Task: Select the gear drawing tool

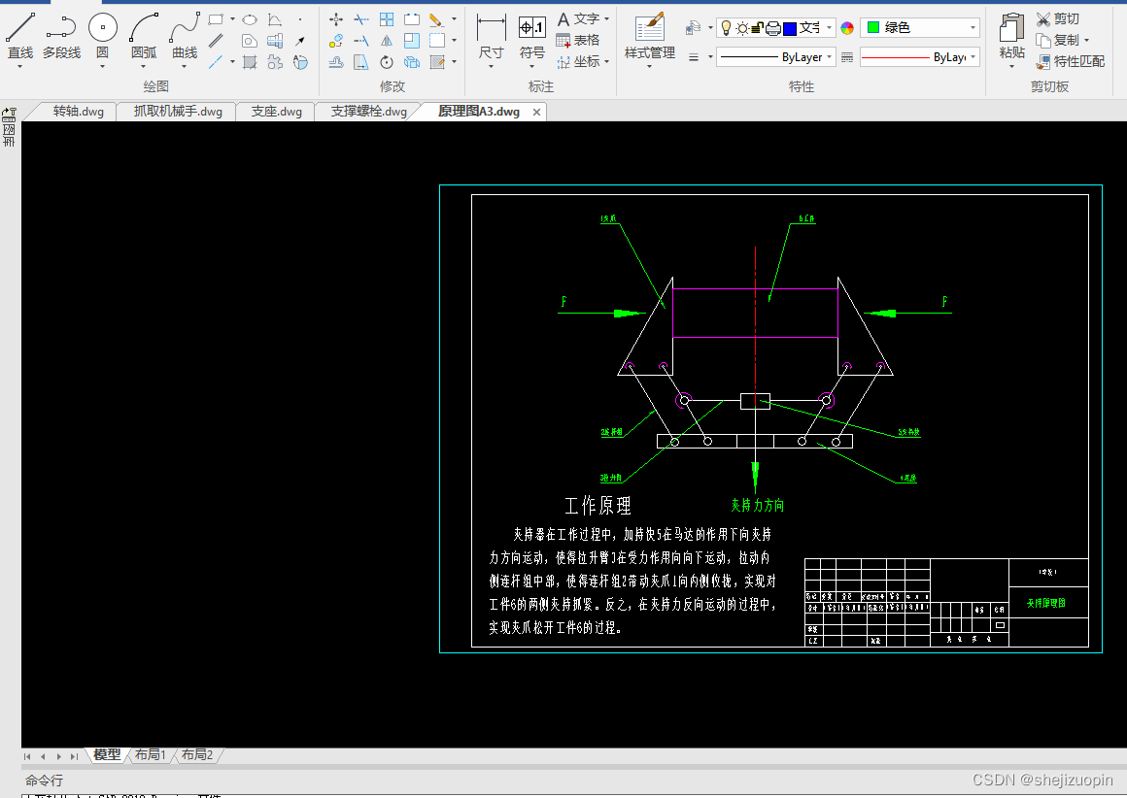Action: coord(275,62)
